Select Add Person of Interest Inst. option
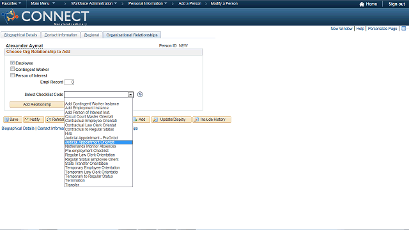This screenshot has width=409, height=230. click(x=98, y=112)
